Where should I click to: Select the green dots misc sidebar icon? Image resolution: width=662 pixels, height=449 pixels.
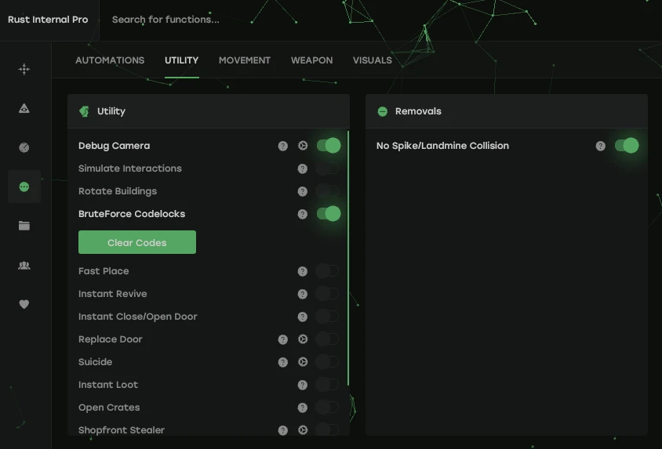(x=24, y=186)
